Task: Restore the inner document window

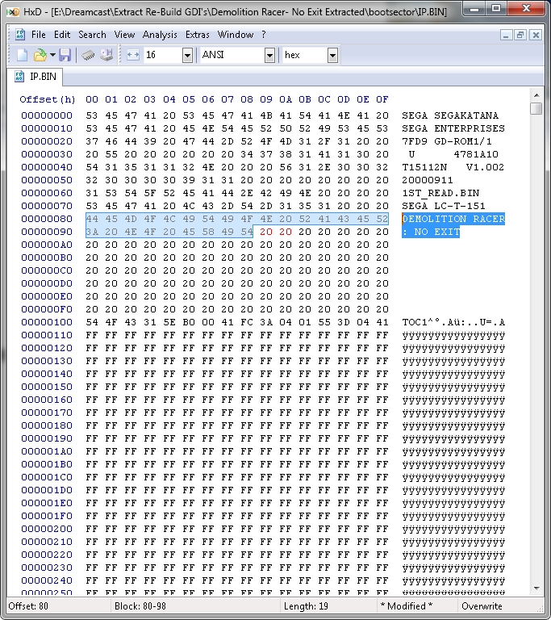Action: point(520,36)
